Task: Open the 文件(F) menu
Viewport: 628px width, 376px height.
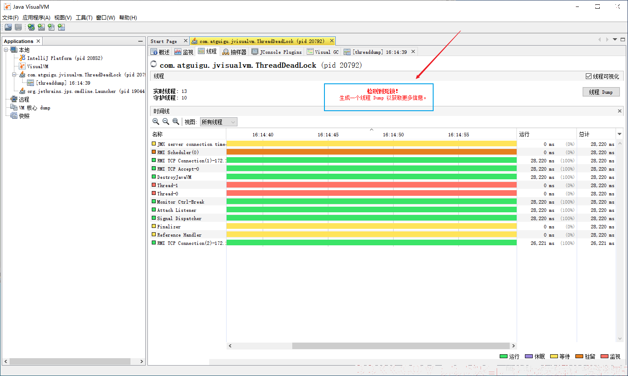Action: point(10,18)
